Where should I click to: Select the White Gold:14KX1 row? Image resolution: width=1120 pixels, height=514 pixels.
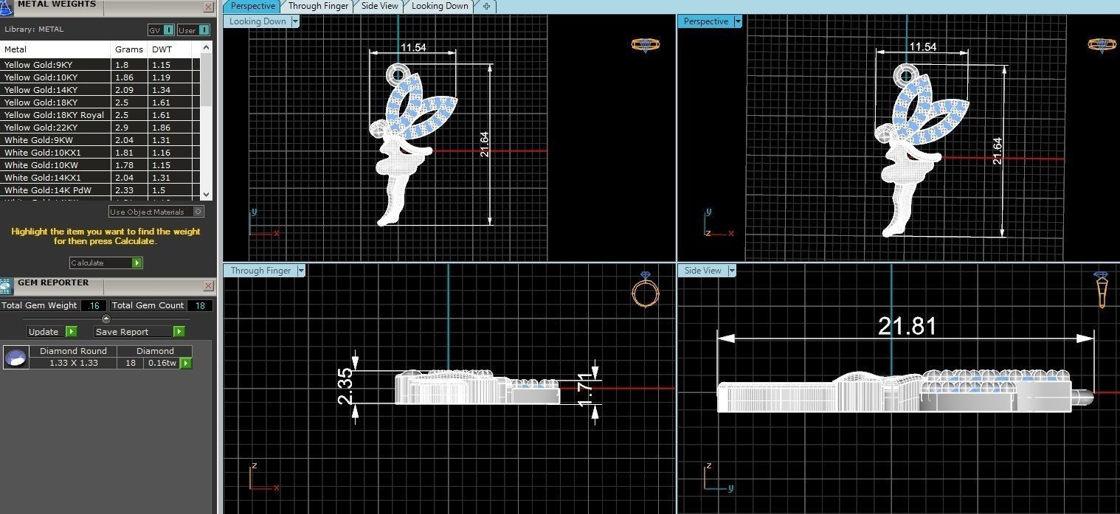coord(100,178)
